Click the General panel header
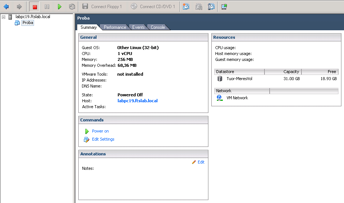 point(143,37)
